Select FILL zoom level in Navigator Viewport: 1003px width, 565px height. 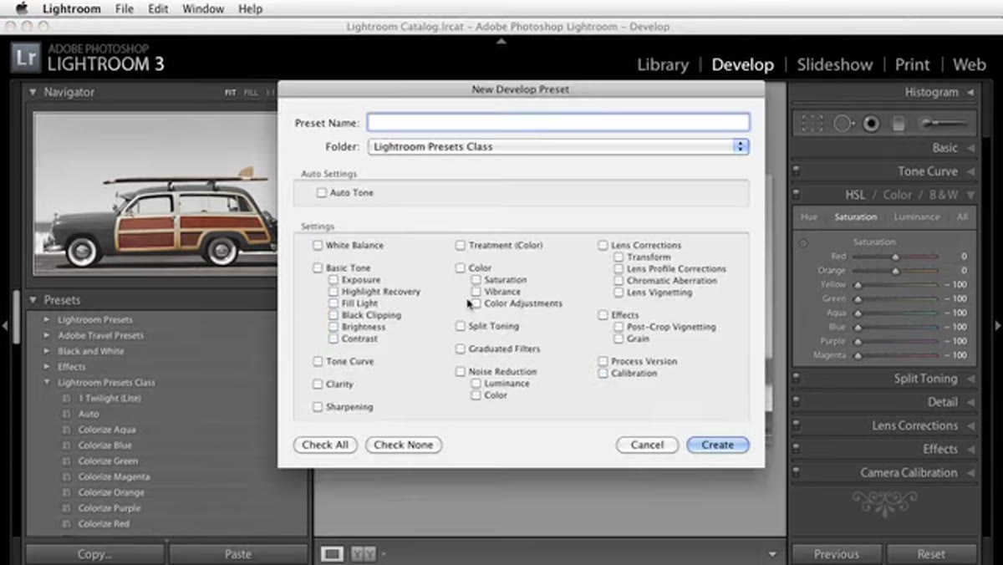(251, 93)
